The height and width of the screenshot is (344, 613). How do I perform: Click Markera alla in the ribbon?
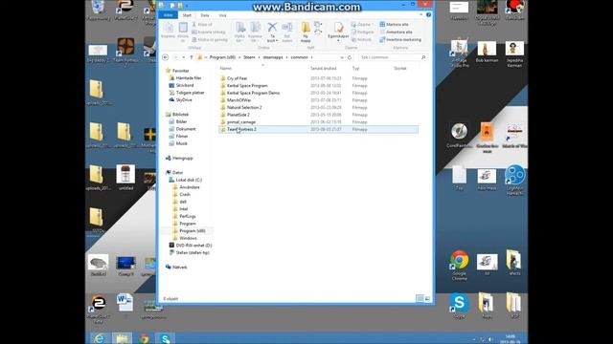tap(394, 24)
